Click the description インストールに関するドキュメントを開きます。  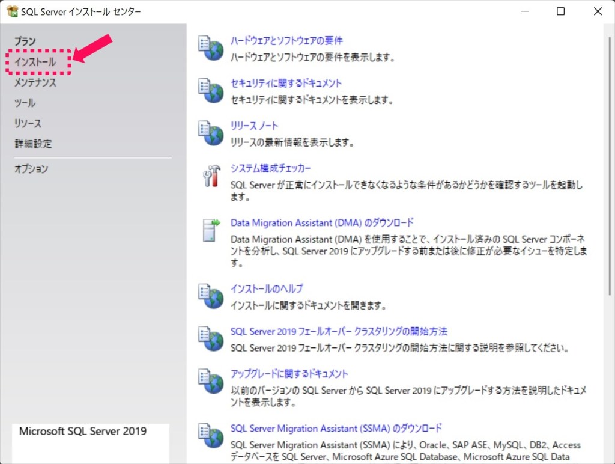(x=308, y=305)
